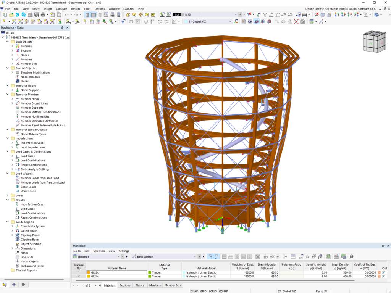391x293 pixels.
Task: Click the orange GL28c color swatch
Action: (x=88, y=272)
